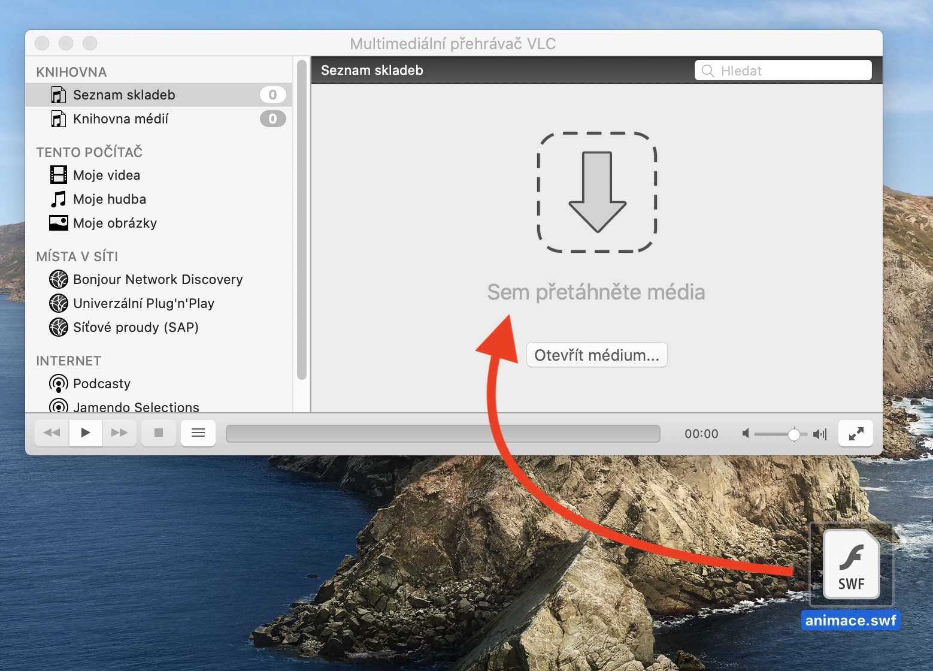Screen dimensions: 933x671
Task: Click the Knihovna médií count badge
Action: tap(272, 119)
